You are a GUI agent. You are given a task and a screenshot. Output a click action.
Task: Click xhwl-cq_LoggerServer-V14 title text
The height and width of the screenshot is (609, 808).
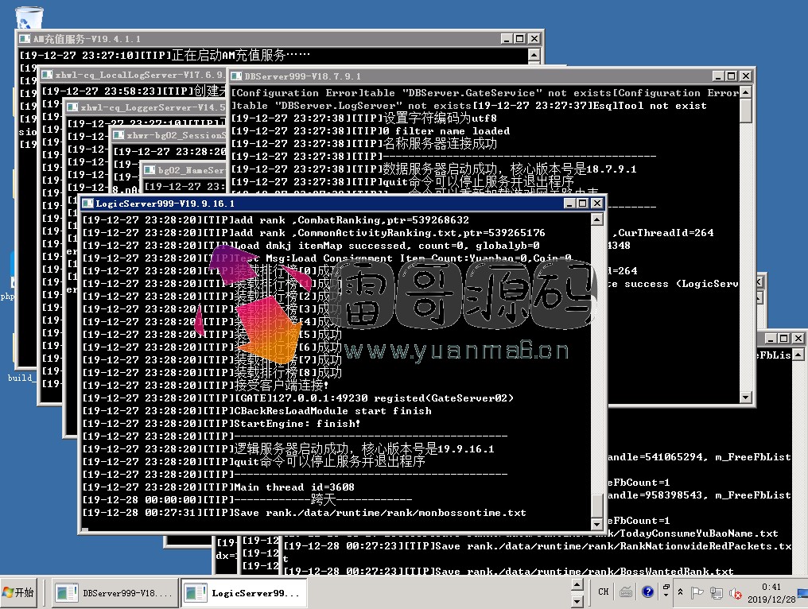153,107
